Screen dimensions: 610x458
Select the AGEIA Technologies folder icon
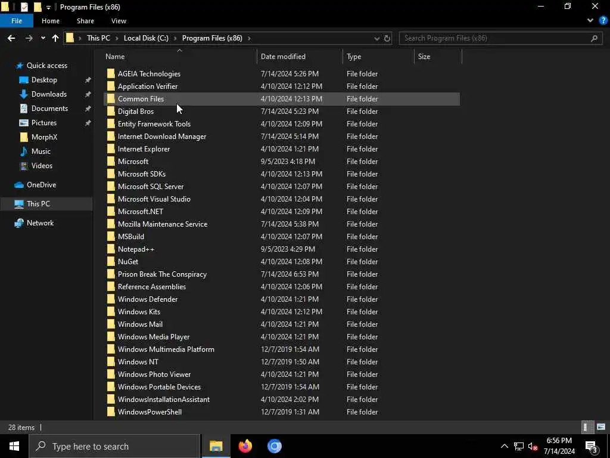pyautogui.click(x=111, y=73)
